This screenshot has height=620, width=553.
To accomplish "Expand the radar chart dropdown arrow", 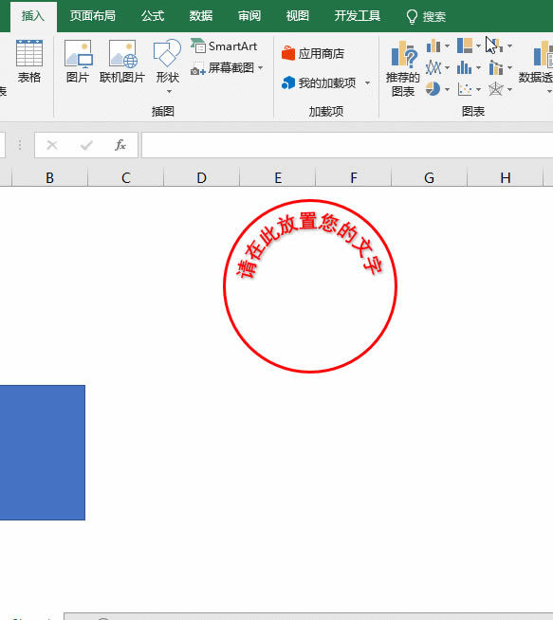I will pos(509,90).
